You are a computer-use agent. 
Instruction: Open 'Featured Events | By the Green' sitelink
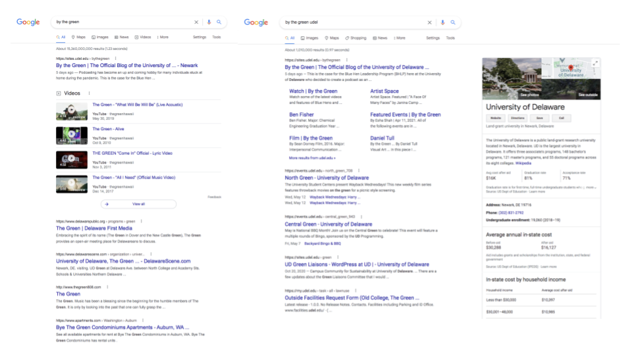406,114
